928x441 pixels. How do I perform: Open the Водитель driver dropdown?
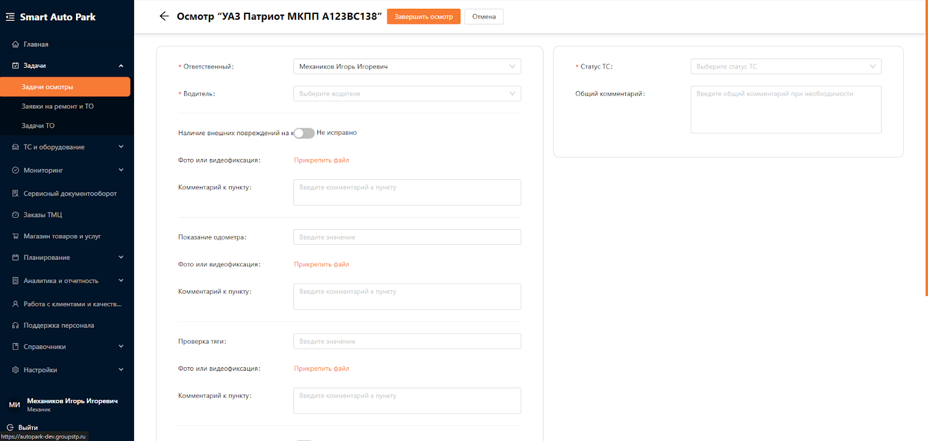[407, 93]
